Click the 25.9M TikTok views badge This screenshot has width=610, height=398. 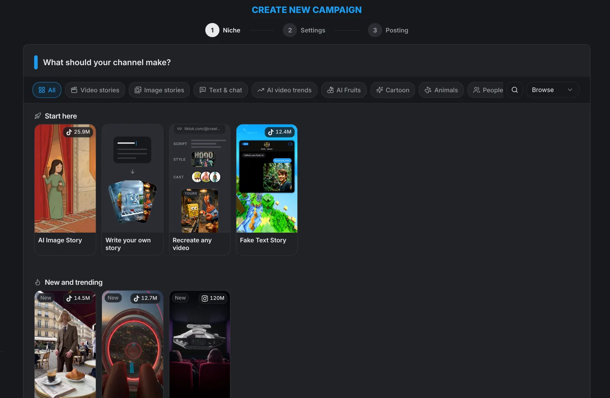click(x=78, y=132)
